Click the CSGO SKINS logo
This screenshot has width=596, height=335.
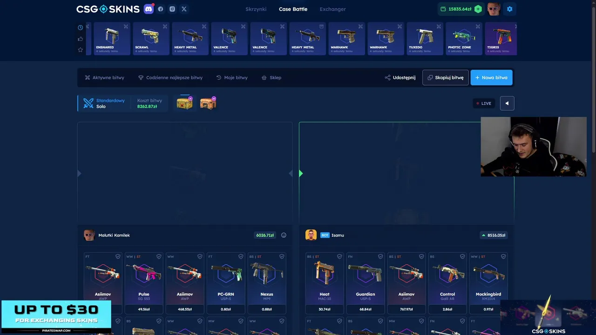tap(108, 9)
